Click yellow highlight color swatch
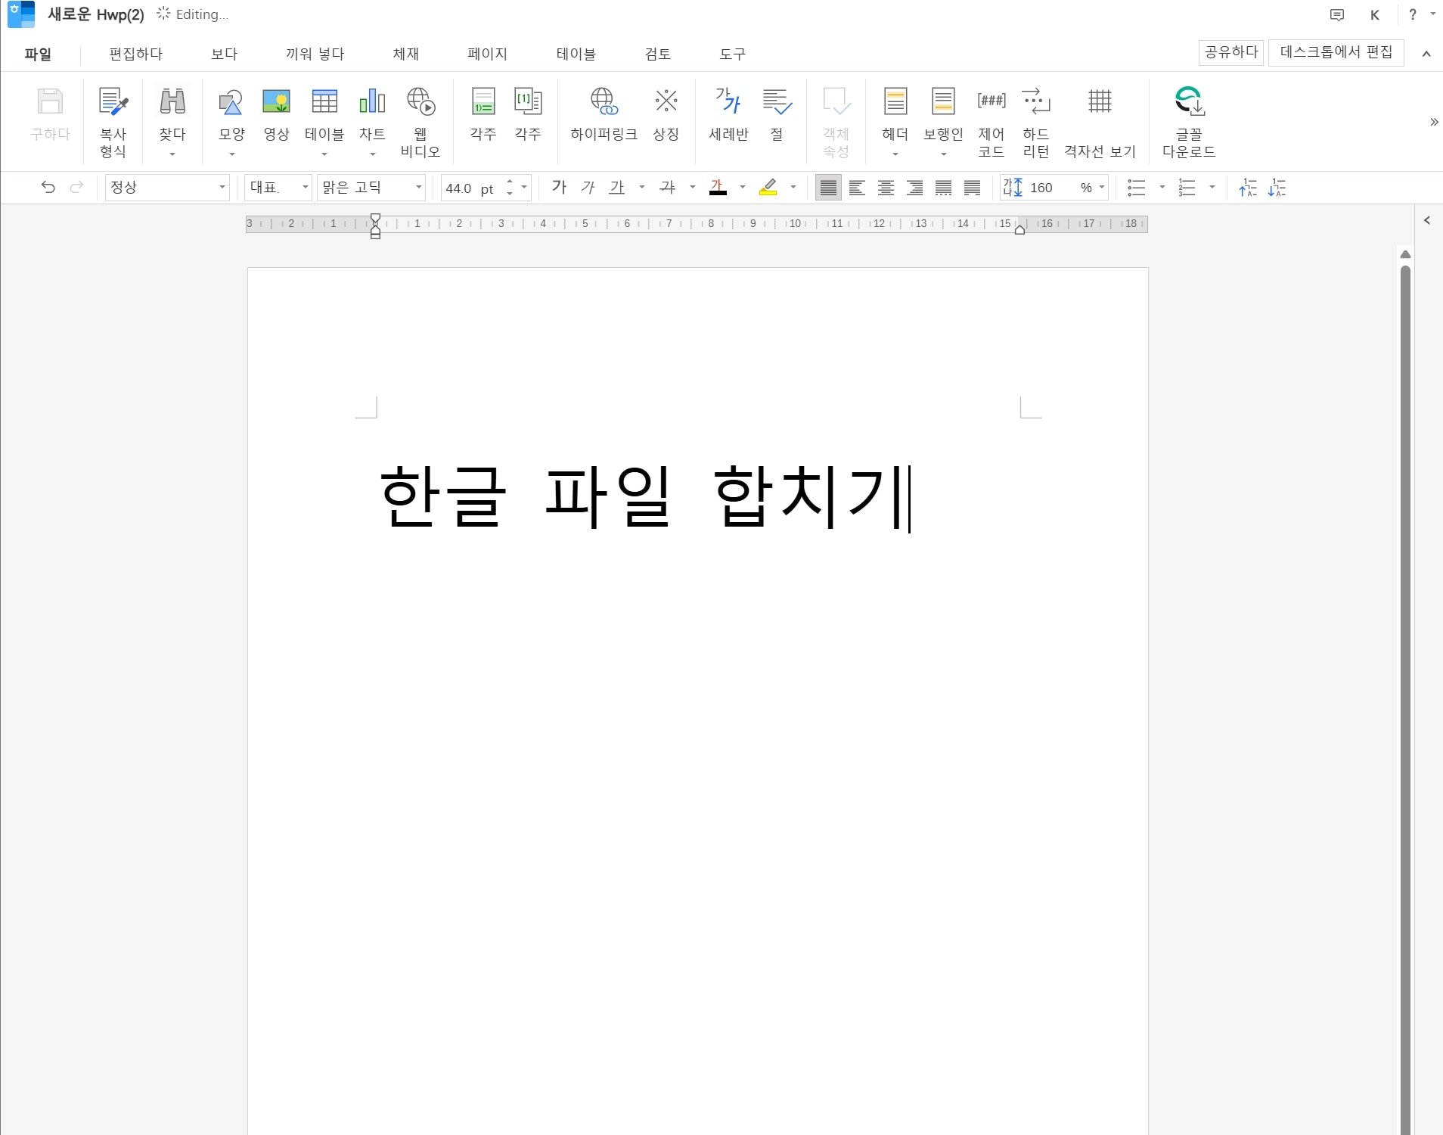 pyautogui.click(x=768, y=187)
